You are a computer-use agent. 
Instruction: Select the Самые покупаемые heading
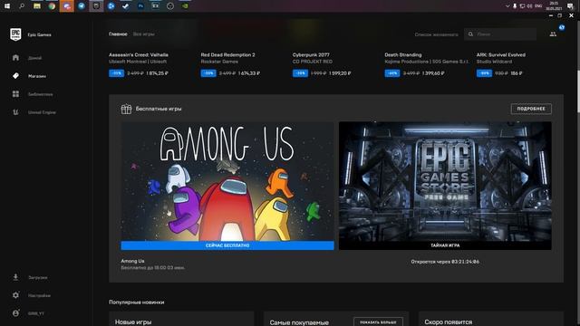click(x=299, y=322)
